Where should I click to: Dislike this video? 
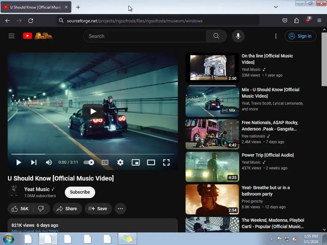pyautogui.click(x=41, y=209)
